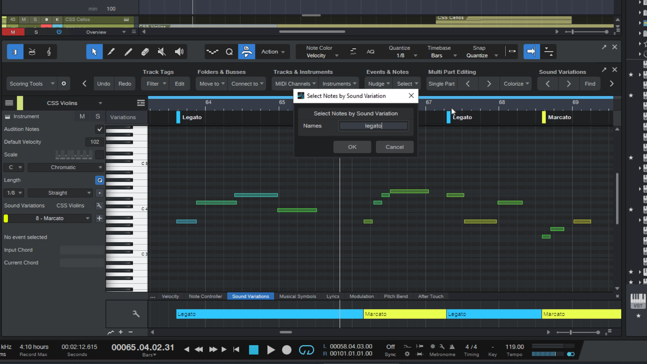Select the Mute tool

(161, 51)
